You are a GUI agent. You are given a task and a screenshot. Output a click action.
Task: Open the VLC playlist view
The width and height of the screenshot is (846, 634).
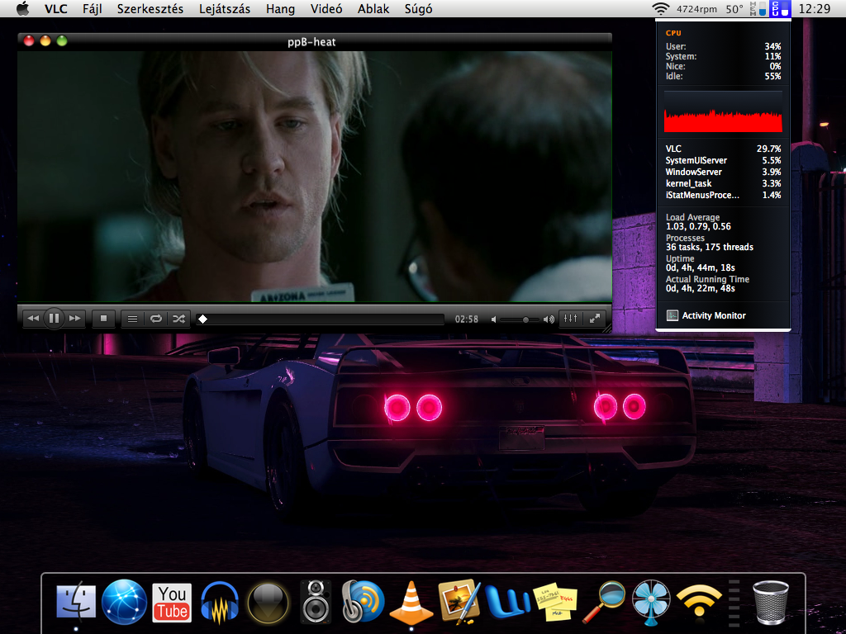point(132,319)
